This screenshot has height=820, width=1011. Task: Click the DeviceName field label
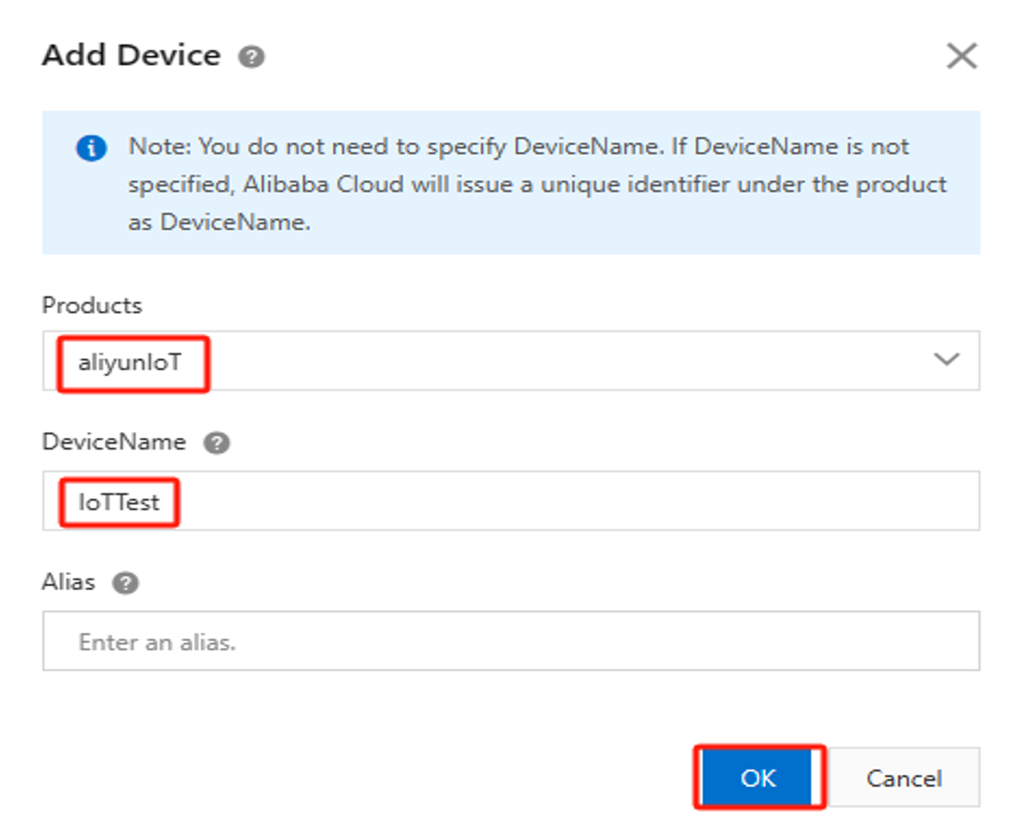[113, 442]
